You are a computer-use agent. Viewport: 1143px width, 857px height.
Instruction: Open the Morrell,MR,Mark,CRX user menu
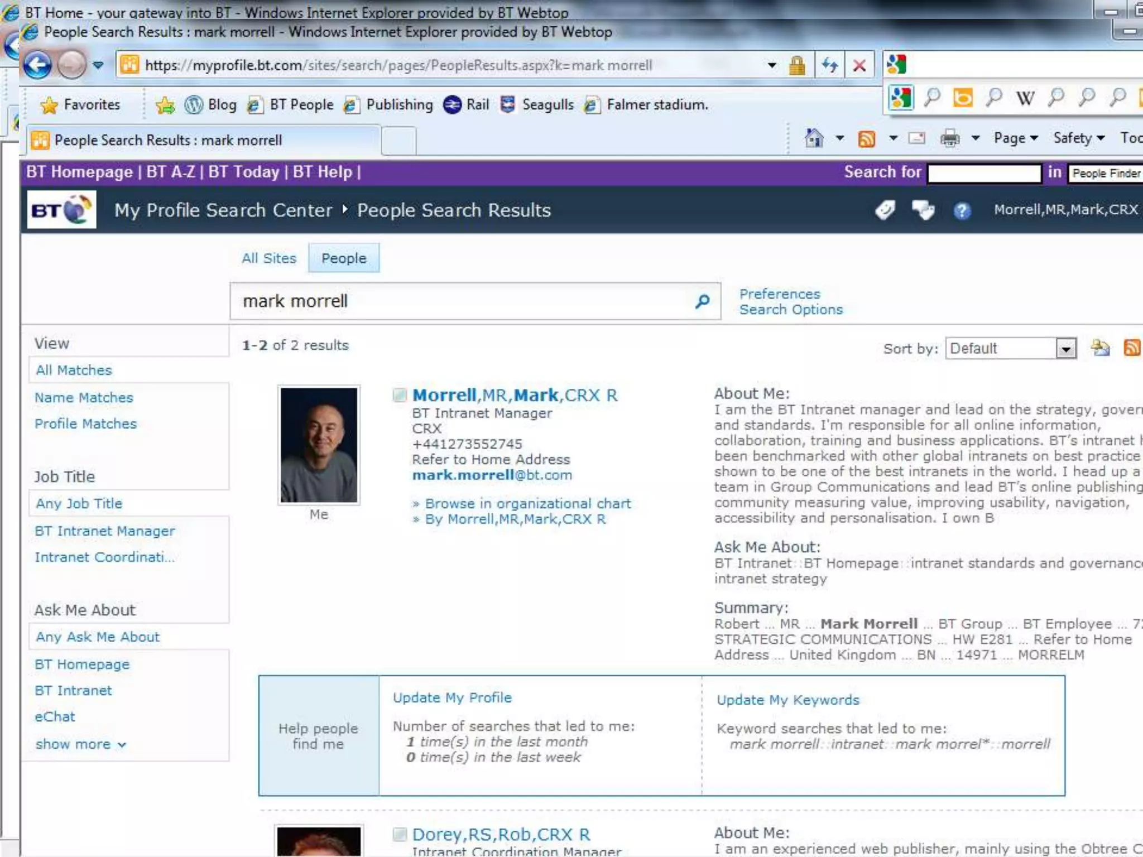(1067, 210)
